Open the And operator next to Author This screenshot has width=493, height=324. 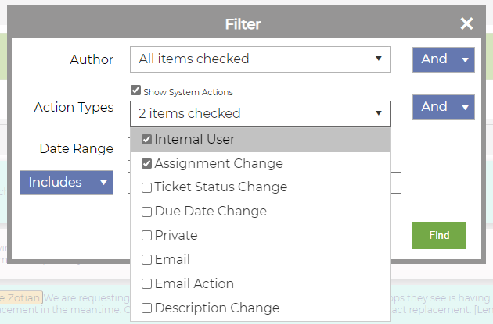pyautogui.click(x=444, y=59)
